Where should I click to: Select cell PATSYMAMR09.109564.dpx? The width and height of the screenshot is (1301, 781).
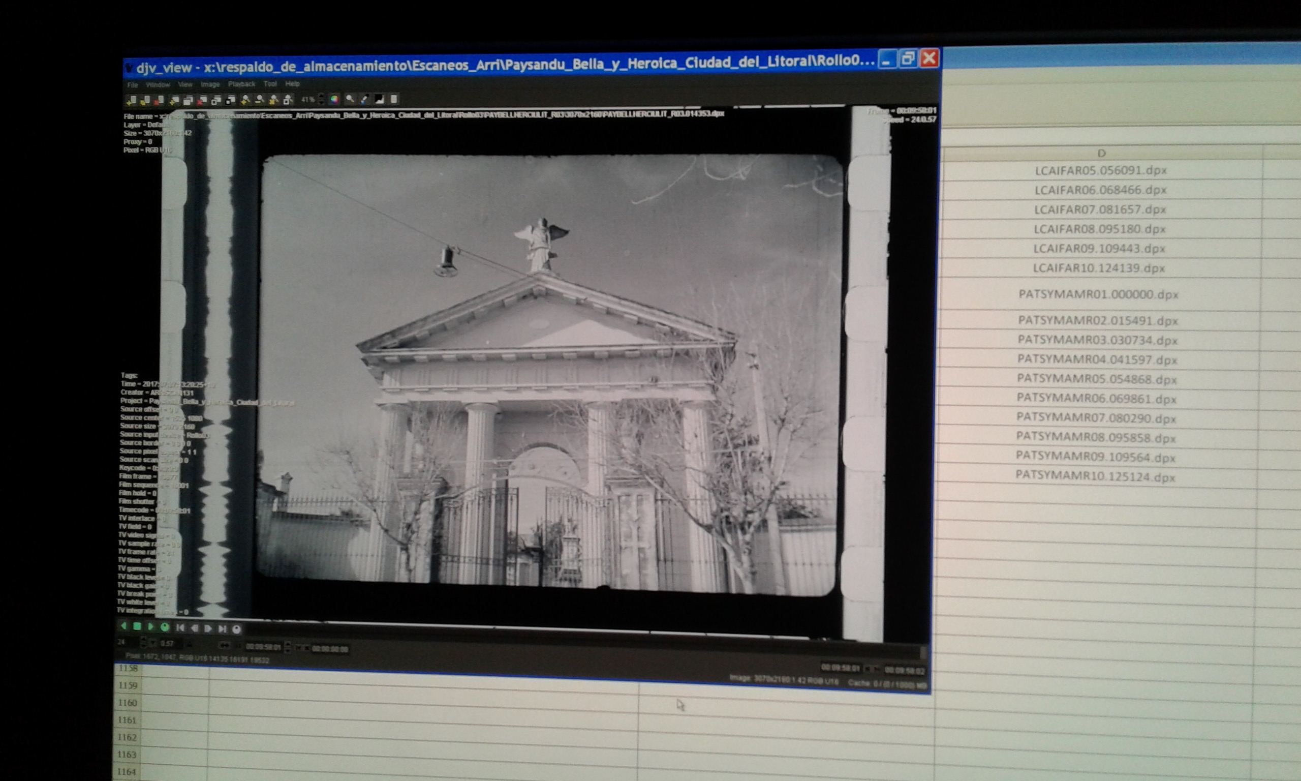click(x=1095, y=457)
